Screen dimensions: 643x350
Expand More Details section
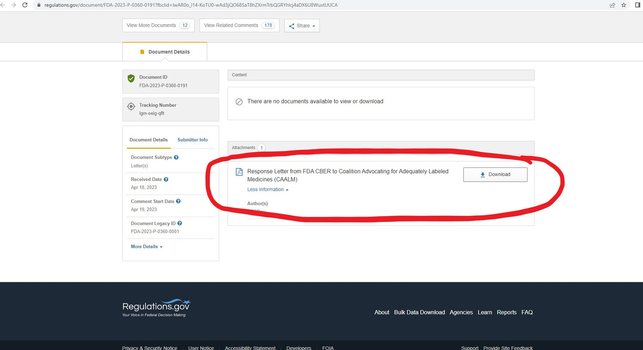click(x=147, y=247)
